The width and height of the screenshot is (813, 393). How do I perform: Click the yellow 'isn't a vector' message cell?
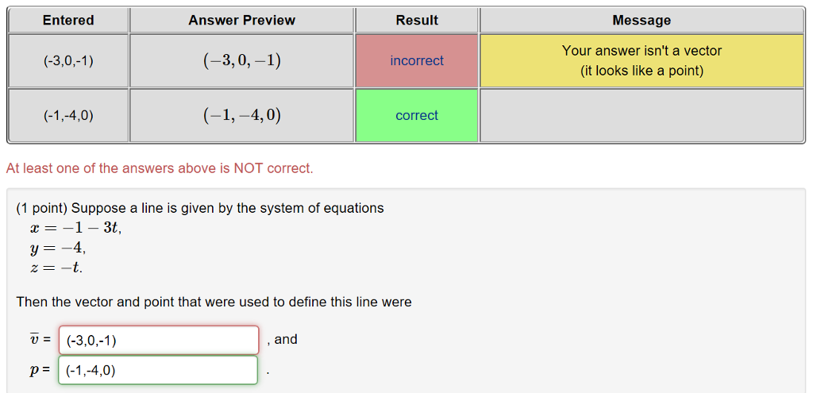click(x=642, y=60)
